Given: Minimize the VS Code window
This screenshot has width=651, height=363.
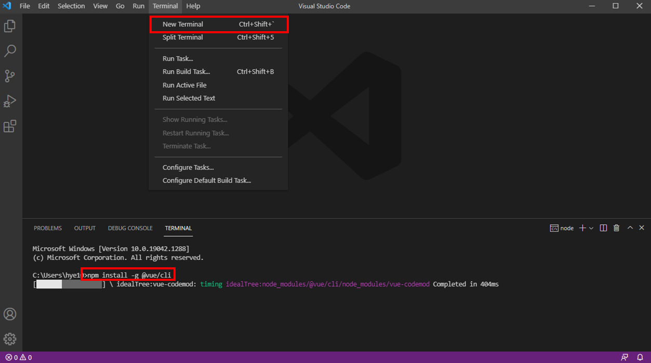Looking at the screenshot, I should click(x=592, y=6).
